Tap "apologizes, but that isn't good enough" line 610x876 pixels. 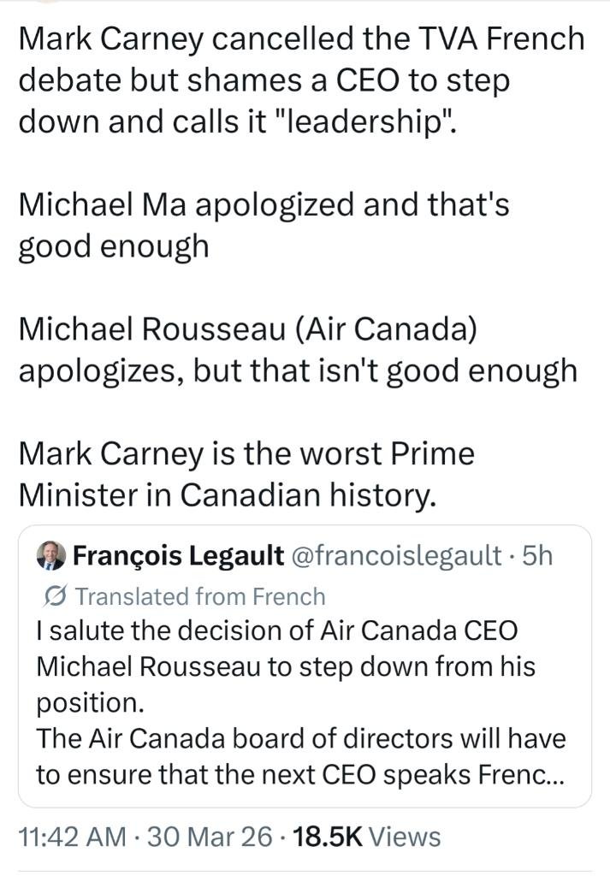point(296,370)
